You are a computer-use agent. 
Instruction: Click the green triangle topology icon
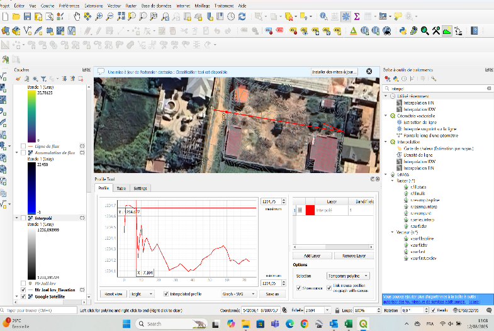click(354, 31)
